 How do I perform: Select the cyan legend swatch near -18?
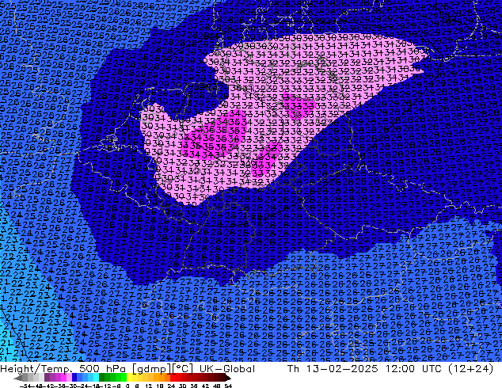click(x=97, y=378)
